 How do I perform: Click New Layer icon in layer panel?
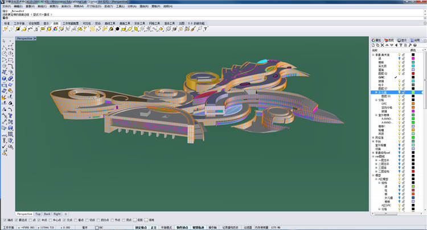pyautogui.click(x=373, y=45)
